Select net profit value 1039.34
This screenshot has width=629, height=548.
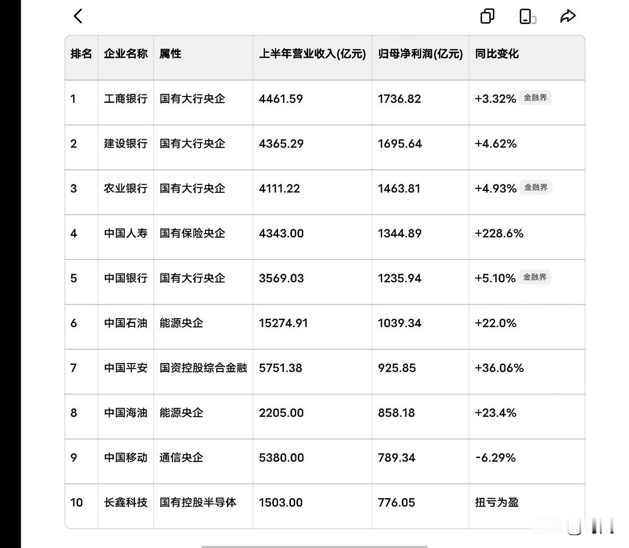pyautogui.click(x=400, y=323)
